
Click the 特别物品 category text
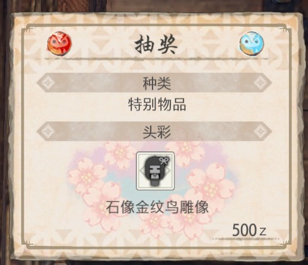157,104
